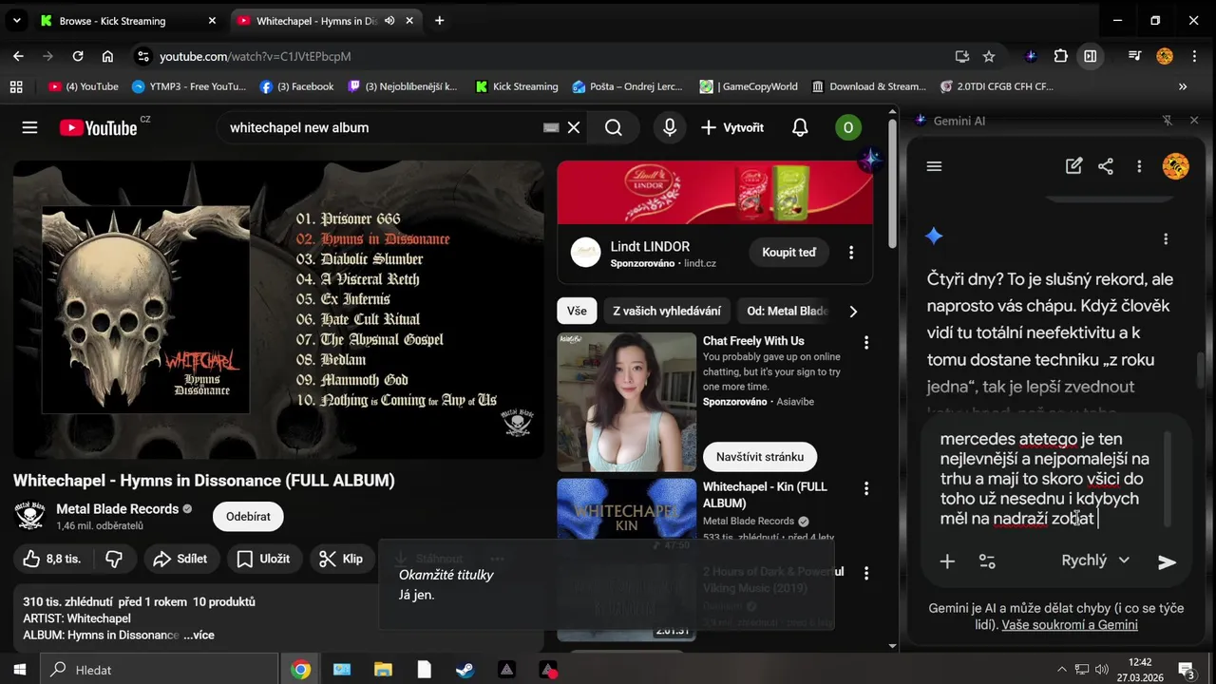This screenshot has height=684, width=1216.
Task: Open the YTMP3 - Free YouTu... bookmark
Action: tap(188, 86)
